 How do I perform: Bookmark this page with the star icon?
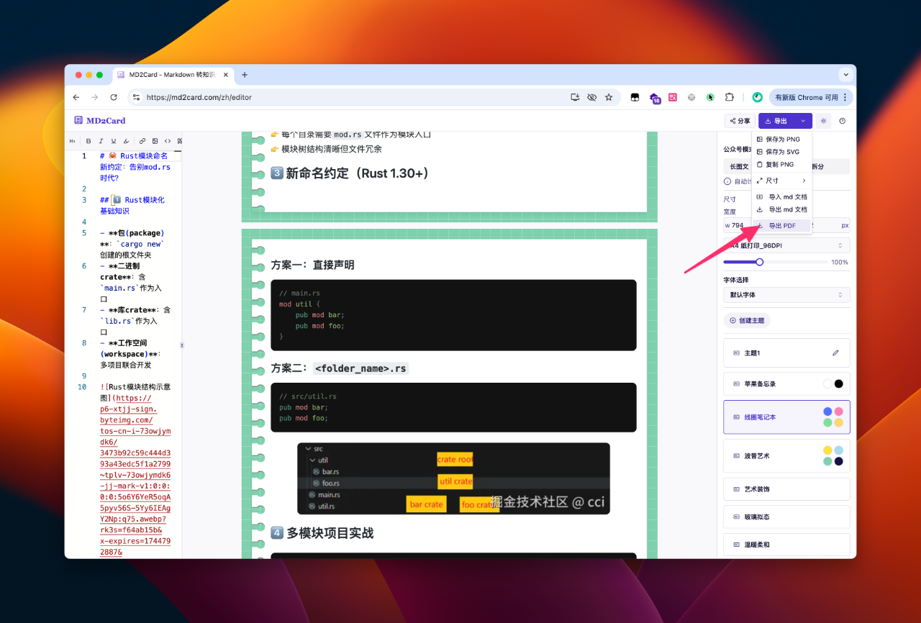(609, 97)
